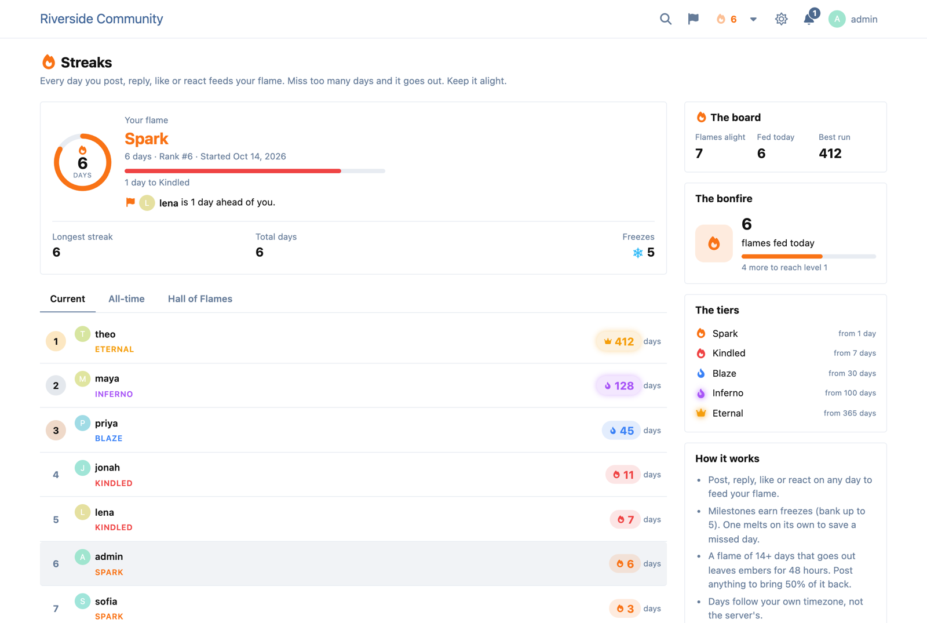The width and height of the screenshot is (927, 623).
Task: Switch to the Hall of Flames tab
Action: (x=200, y=299)
